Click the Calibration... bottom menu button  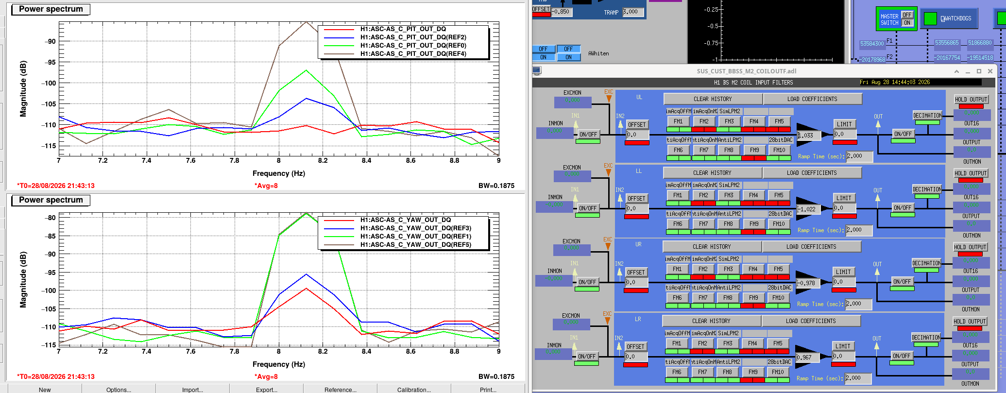[414, 389]
